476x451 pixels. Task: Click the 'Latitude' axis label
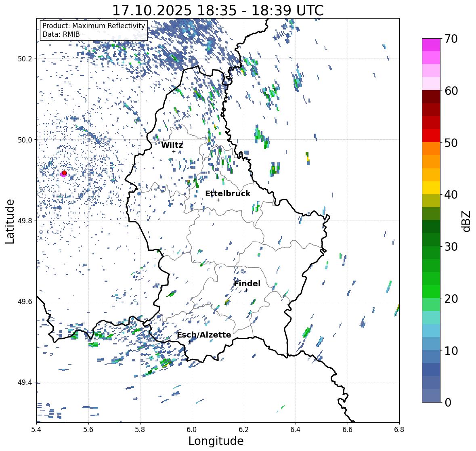(x=10, y=221)
